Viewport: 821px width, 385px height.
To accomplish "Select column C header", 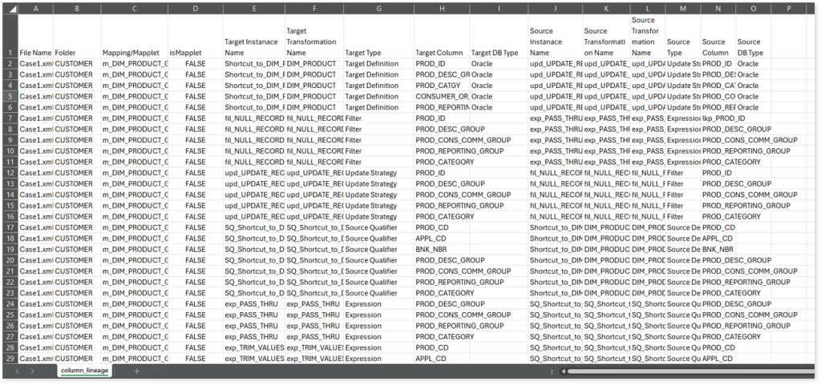I will (134, 9).
